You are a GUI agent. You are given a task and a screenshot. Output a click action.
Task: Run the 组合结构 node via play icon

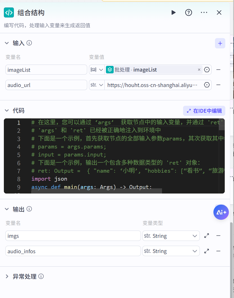click(x=173, y=12)
